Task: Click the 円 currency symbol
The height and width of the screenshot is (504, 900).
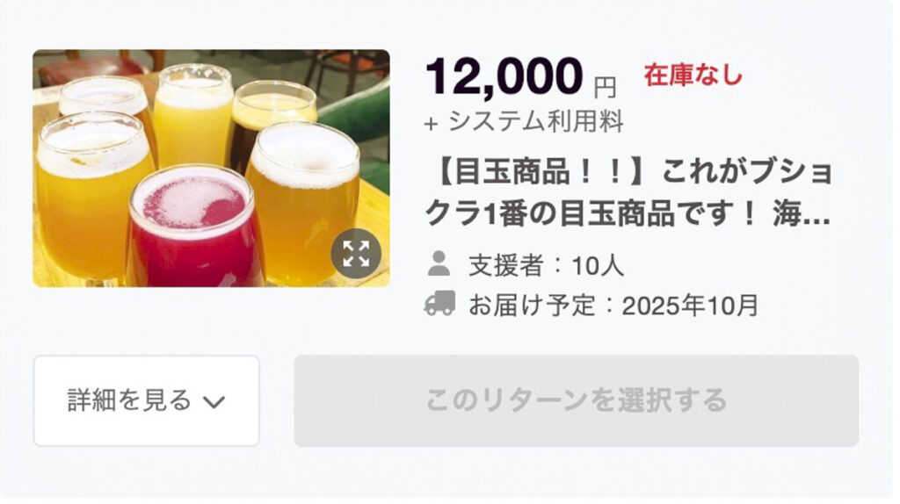Action: click(605, 87)
